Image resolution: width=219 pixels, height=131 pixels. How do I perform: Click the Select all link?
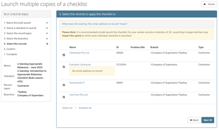coord(67,108)
